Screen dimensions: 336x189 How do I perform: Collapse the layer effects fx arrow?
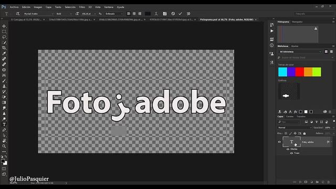(x=332, y=142)
